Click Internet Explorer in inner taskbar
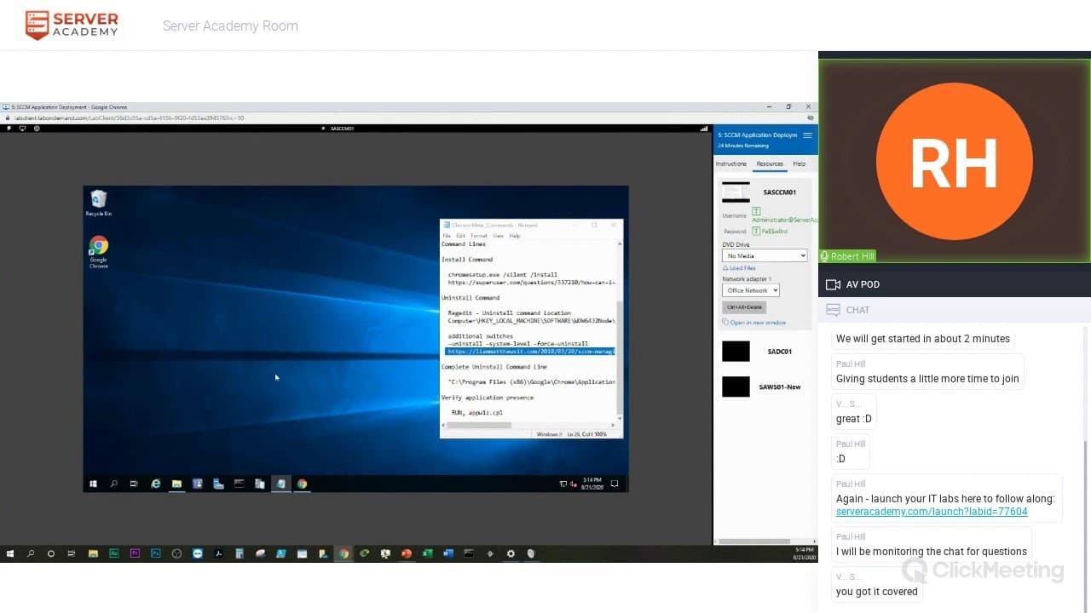This screenshot has width=1091, height=613. tap(156, 484)
